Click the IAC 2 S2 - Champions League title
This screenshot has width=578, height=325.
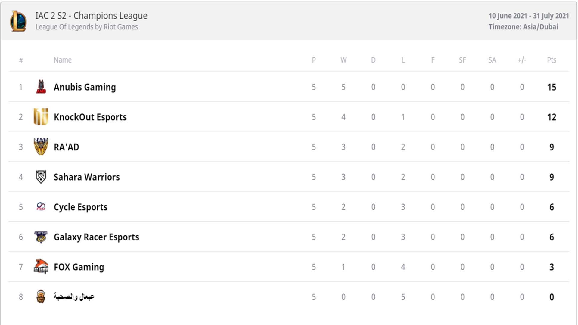coord(92,16)
